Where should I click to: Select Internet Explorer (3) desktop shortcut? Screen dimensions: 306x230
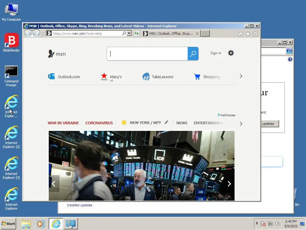(x=11, y=168)
